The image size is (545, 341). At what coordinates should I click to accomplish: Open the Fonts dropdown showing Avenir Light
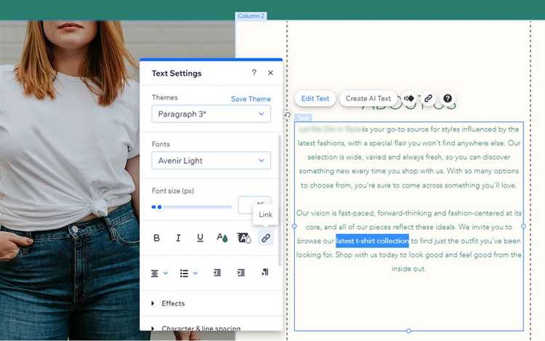click(x=211, y=161)
